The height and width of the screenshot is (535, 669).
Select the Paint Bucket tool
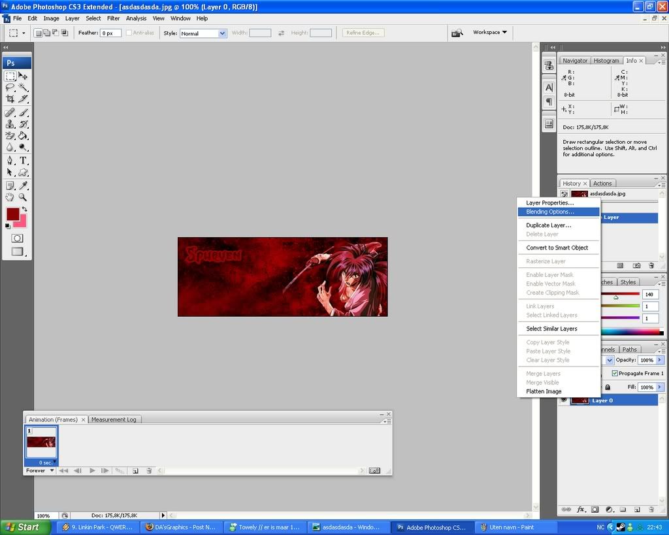23,136
